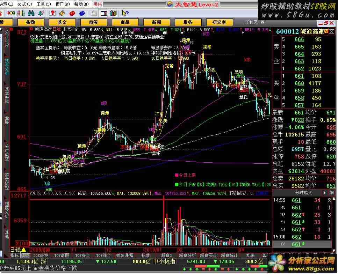This screenshot has height=274, width=338.
Task: Click the 15:00 trade tick row
Action: 302,237
